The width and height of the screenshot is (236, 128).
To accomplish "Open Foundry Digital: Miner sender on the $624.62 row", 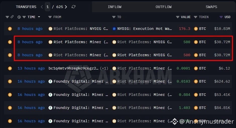I will tap(81, 81).
